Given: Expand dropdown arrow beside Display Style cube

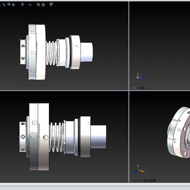Looking at the screenshot, I should [25, 5].
